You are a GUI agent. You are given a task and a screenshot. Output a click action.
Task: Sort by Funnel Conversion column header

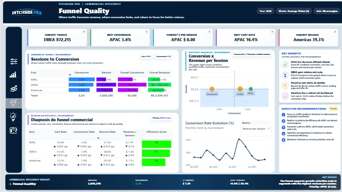132,73
